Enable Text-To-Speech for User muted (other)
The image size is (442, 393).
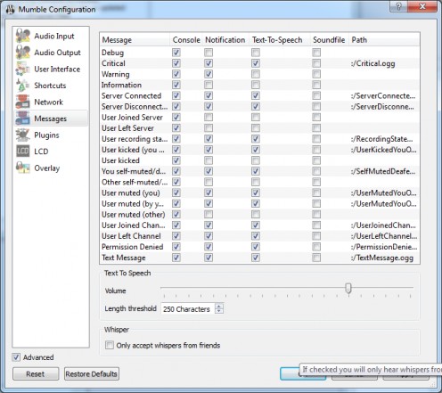pos(256,215)
